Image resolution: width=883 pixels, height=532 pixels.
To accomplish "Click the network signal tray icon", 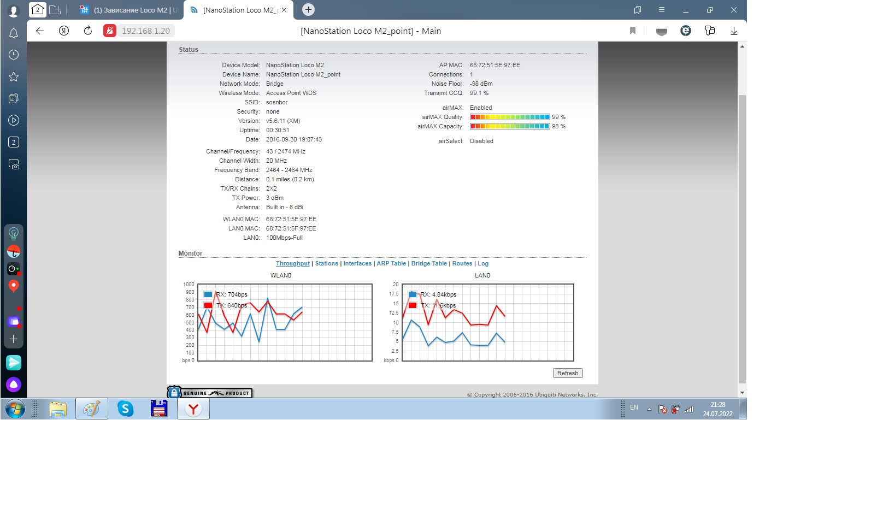I will point(689,409).
